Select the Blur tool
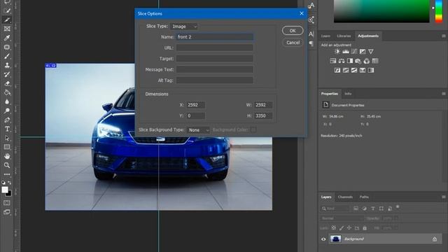 click(x=7, y=101)
